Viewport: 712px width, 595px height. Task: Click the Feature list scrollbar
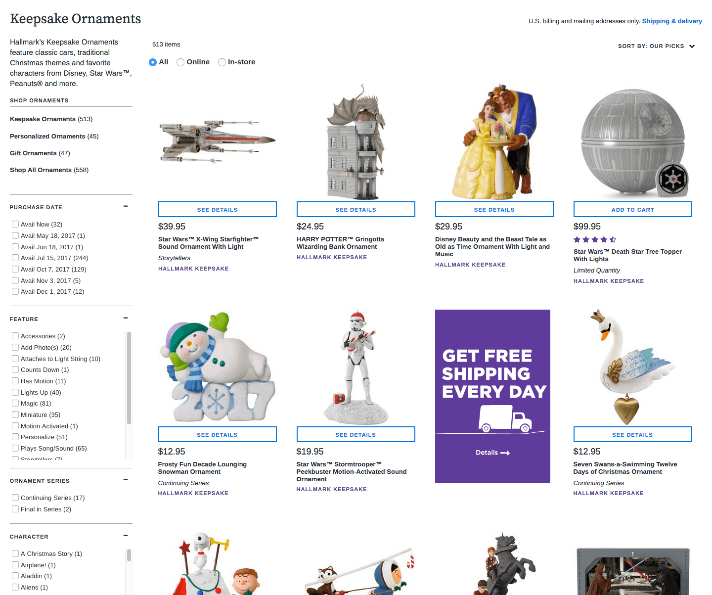click(x=129, y=378)
